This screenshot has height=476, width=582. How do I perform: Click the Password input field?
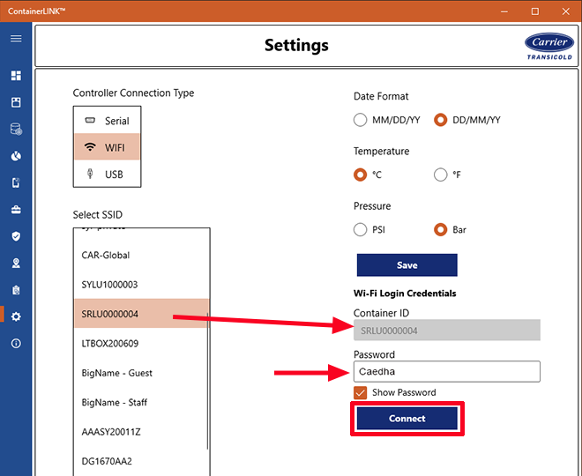coord(446,371)
